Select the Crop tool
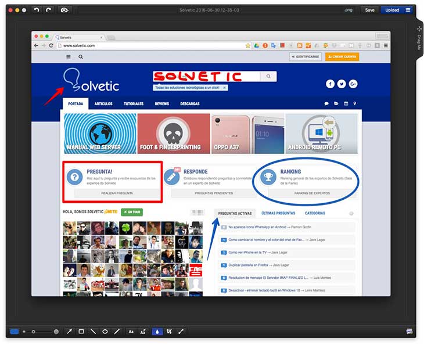 tap(169, 332)
